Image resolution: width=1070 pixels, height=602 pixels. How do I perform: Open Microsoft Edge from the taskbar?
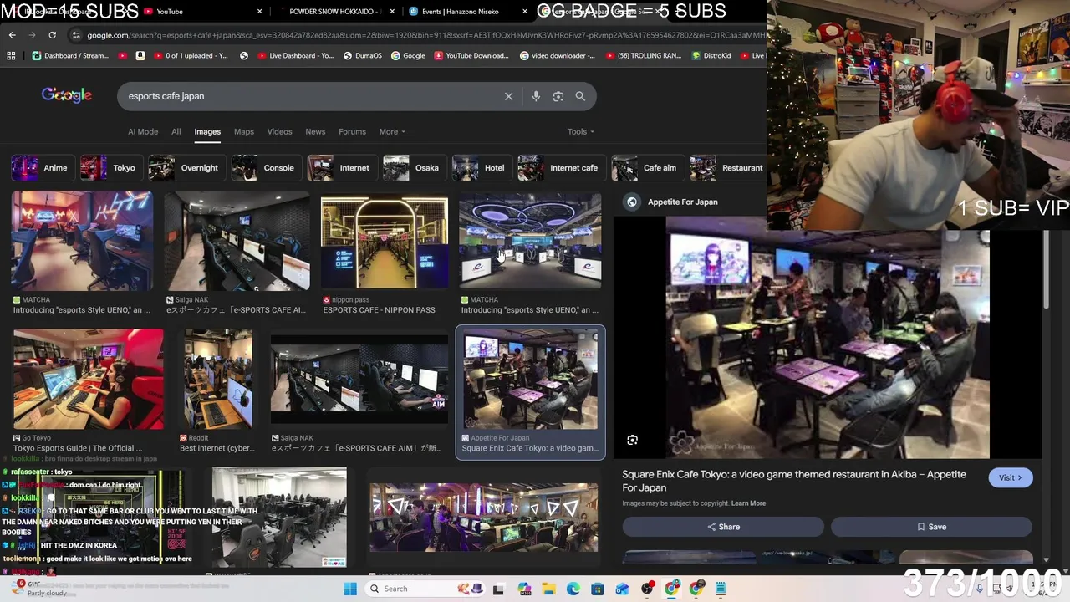click(x=573, y=589)
